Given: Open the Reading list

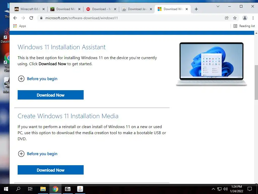Looking at the screenshot, I should pos(244,26).
